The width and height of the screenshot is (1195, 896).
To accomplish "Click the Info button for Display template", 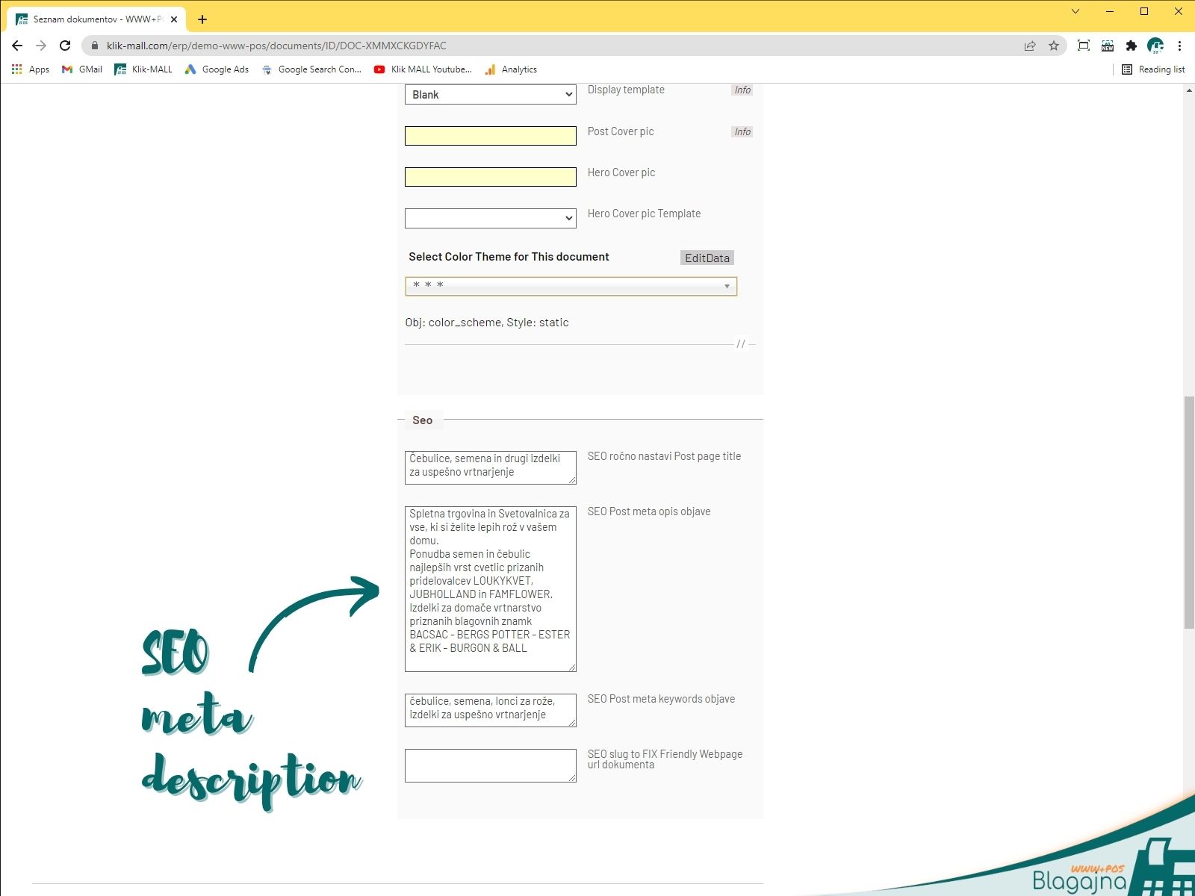I will click(742, 90).
